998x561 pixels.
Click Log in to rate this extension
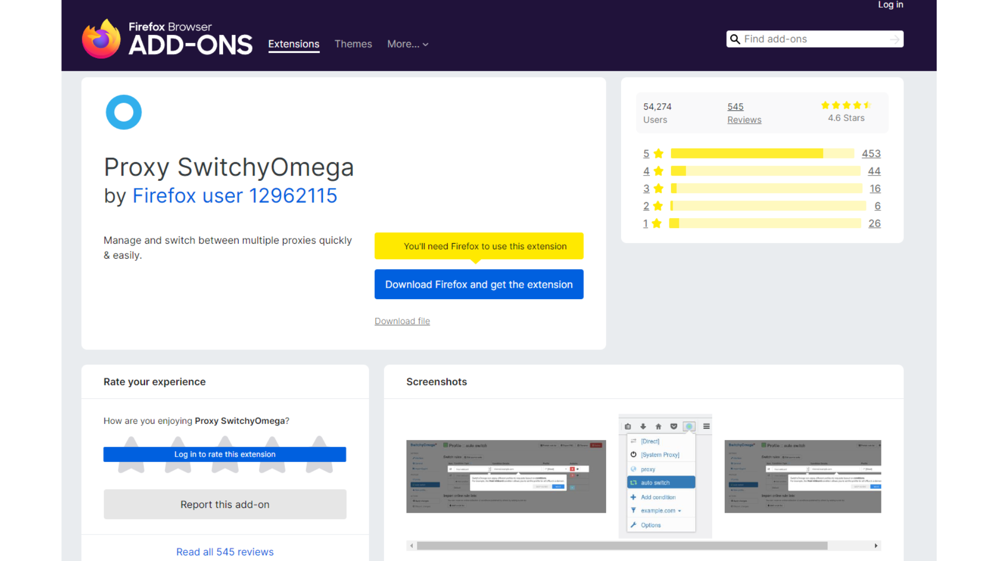point(225,454)
